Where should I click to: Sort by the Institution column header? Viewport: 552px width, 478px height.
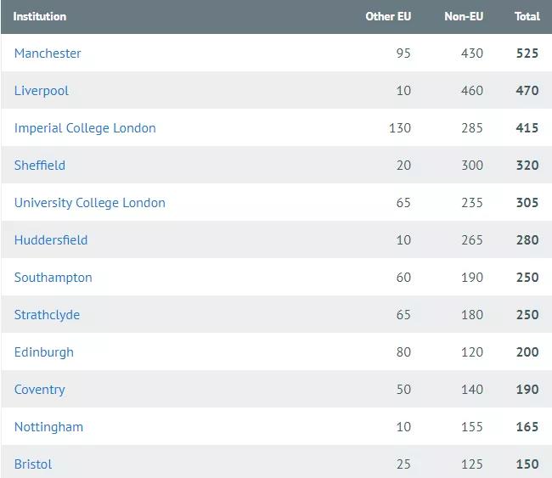point(40,16)
